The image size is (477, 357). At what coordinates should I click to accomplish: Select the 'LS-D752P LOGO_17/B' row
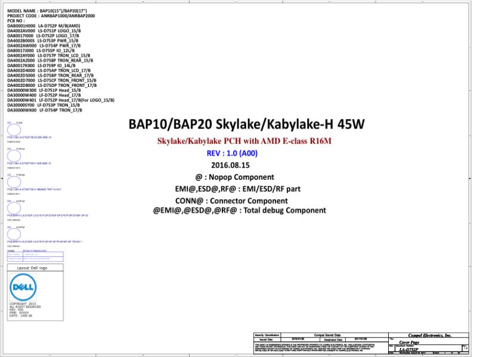coord(43,36)
